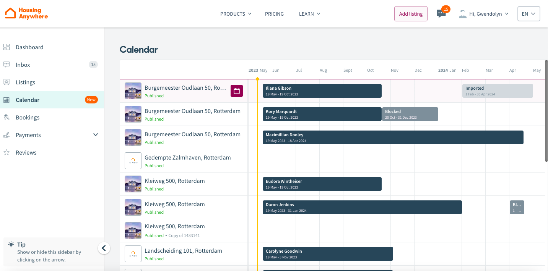The height and width of the screenshot is (271, 548).
Task: Collapse the sidebar using the arrow
Action: click(x=104, y=248)
